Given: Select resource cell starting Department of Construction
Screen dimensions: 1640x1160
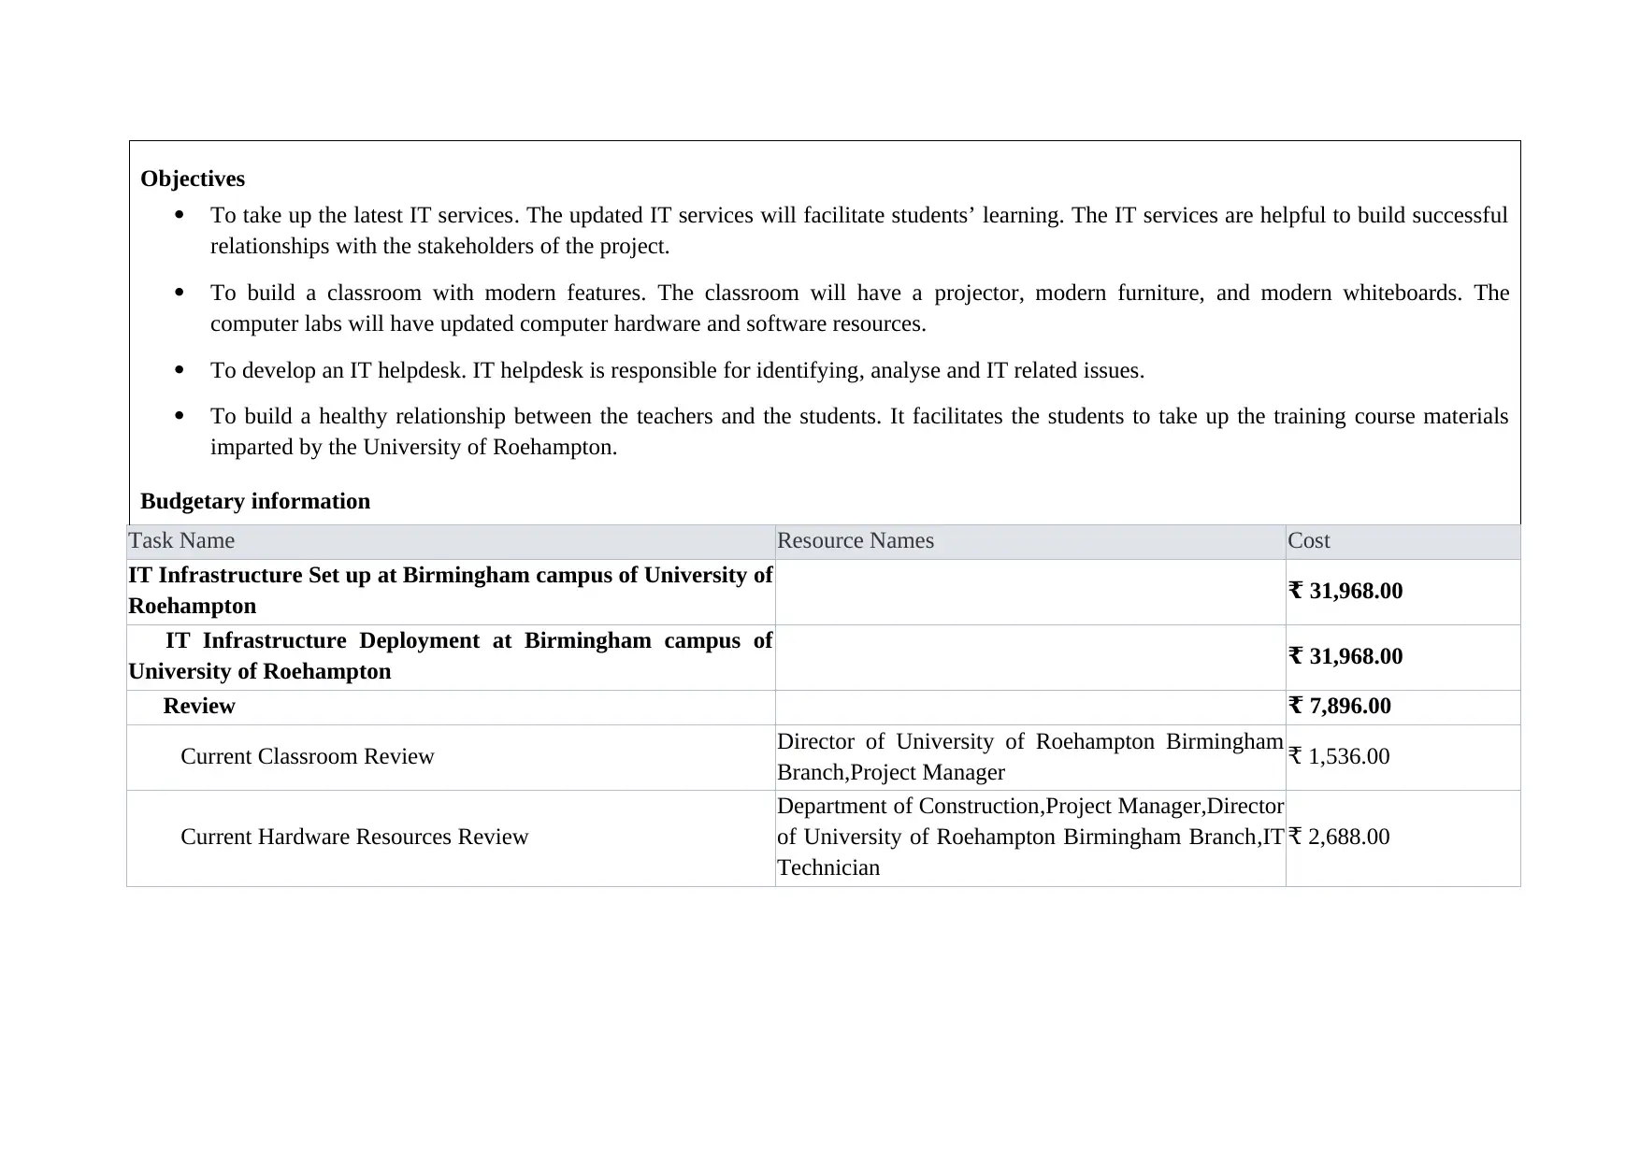Looking at the screenshot, I should pyautogui.click(x=1030, y=837).
